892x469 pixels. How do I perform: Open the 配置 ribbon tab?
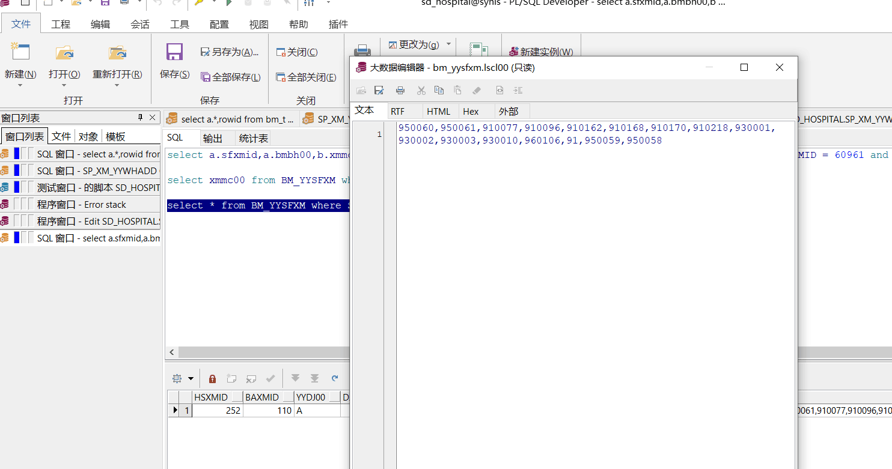tap(219, 24)
